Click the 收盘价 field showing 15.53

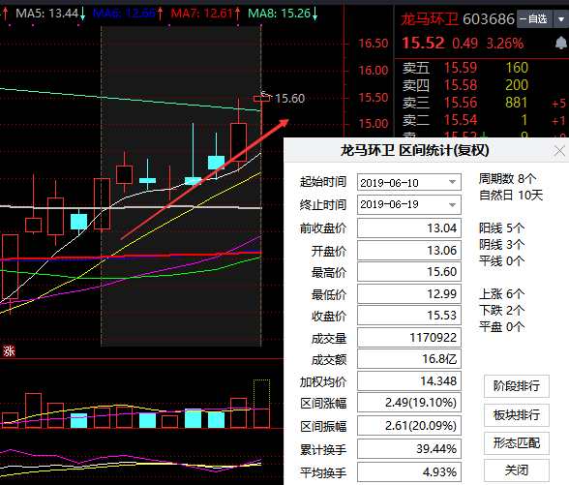point(409,316)
